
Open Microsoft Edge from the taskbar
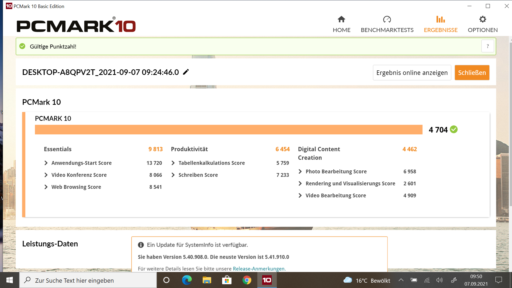coord(187,280)
